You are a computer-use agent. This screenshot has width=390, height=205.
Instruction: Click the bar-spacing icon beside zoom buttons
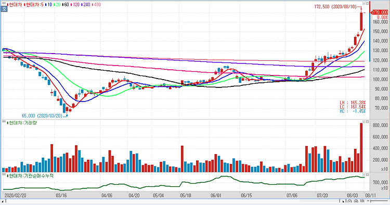[362, 201]
